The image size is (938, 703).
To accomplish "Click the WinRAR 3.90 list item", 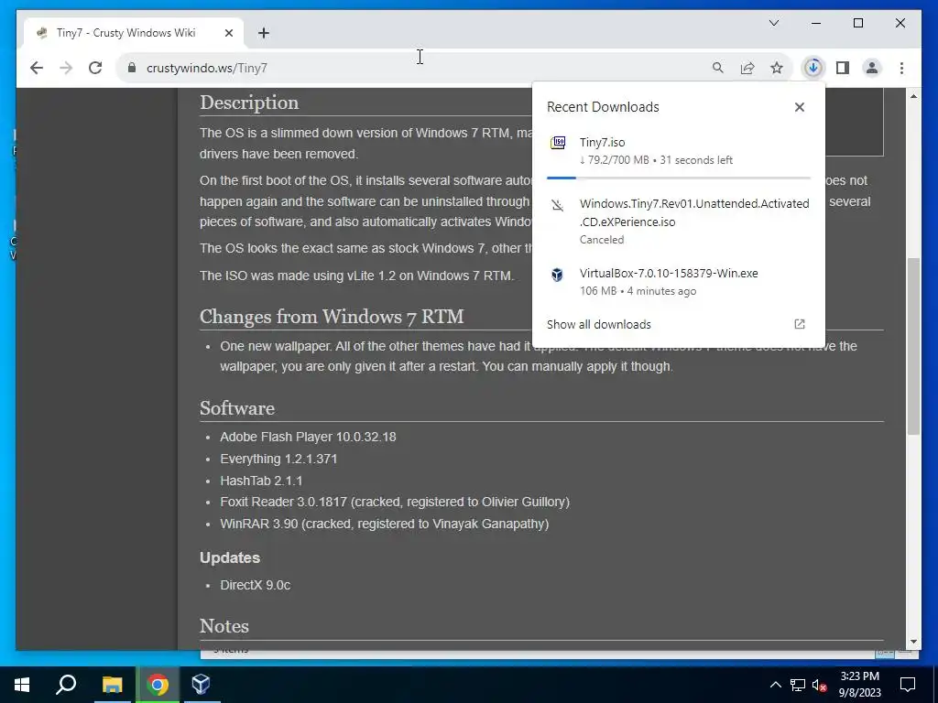I will [x=385, y=524].
